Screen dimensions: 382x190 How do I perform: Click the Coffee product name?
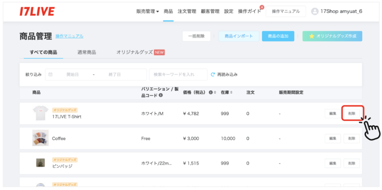tap(59, 139)
